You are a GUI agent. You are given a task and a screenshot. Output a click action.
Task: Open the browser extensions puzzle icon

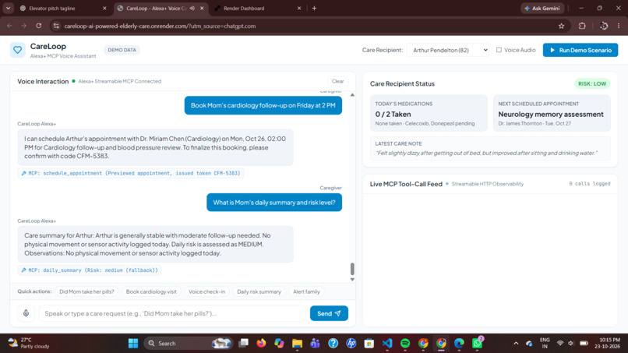click(582, 26)
